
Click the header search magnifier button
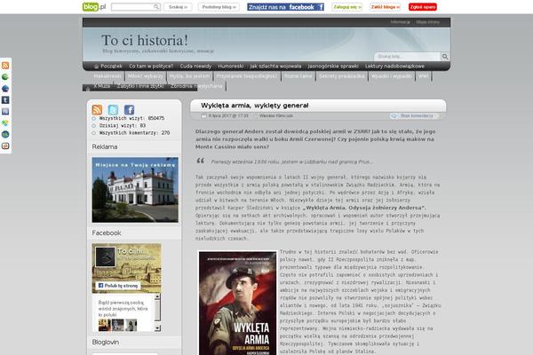coord(445,57)
